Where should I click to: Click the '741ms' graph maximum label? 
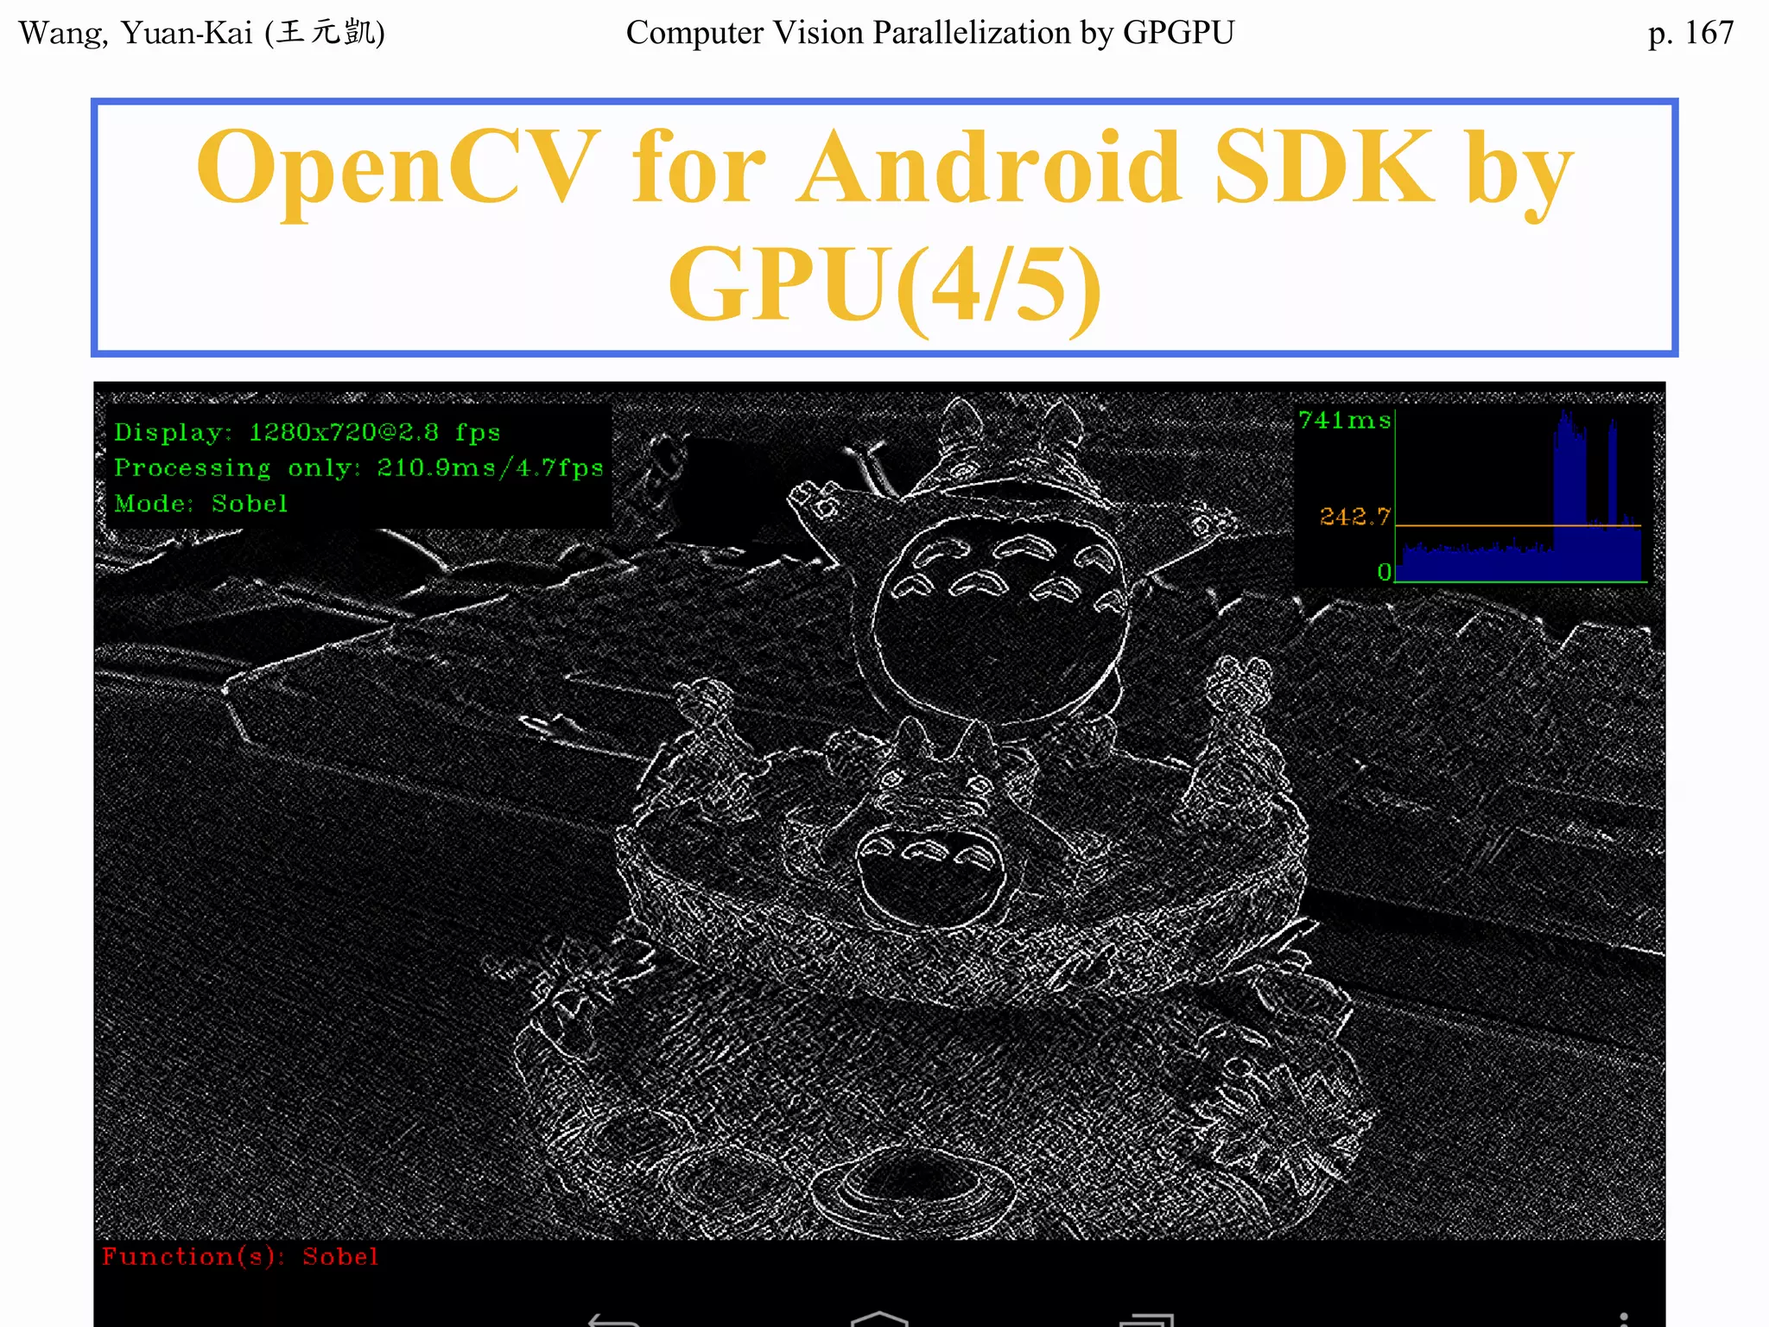1345,421
